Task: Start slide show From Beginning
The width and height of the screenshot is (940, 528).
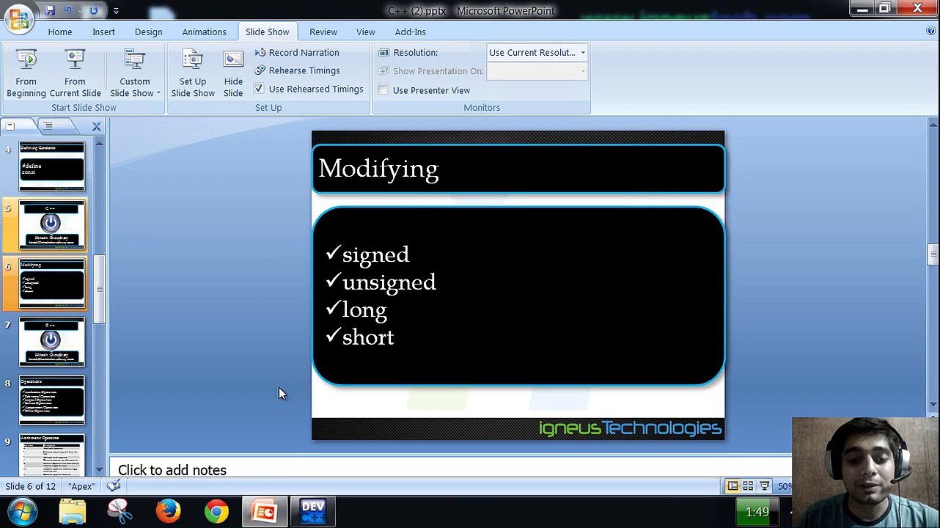Action: (26, 73)
